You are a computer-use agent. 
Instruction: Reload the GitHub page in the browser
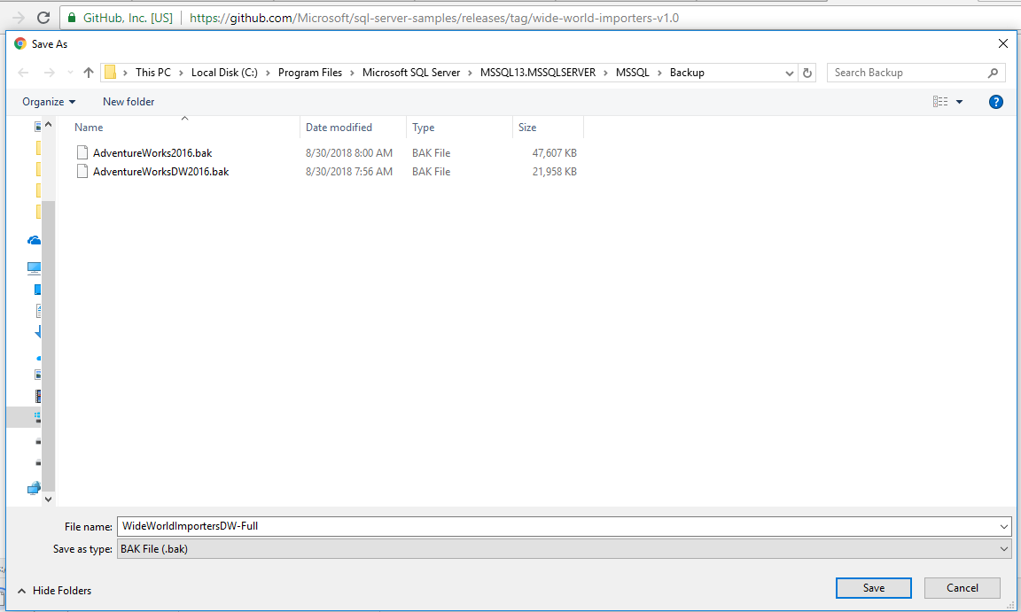click(43, 18)
